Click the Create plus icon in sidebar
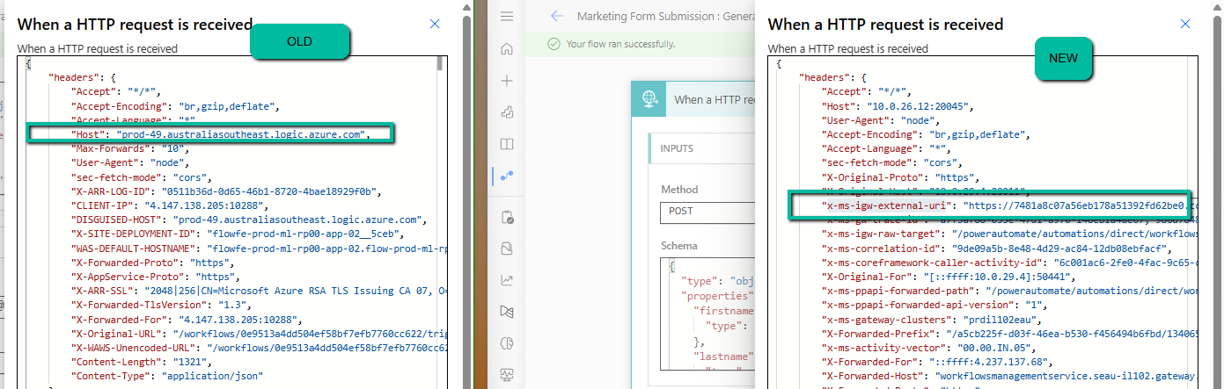Screen dimensions: 1224x389 [506, 81]
